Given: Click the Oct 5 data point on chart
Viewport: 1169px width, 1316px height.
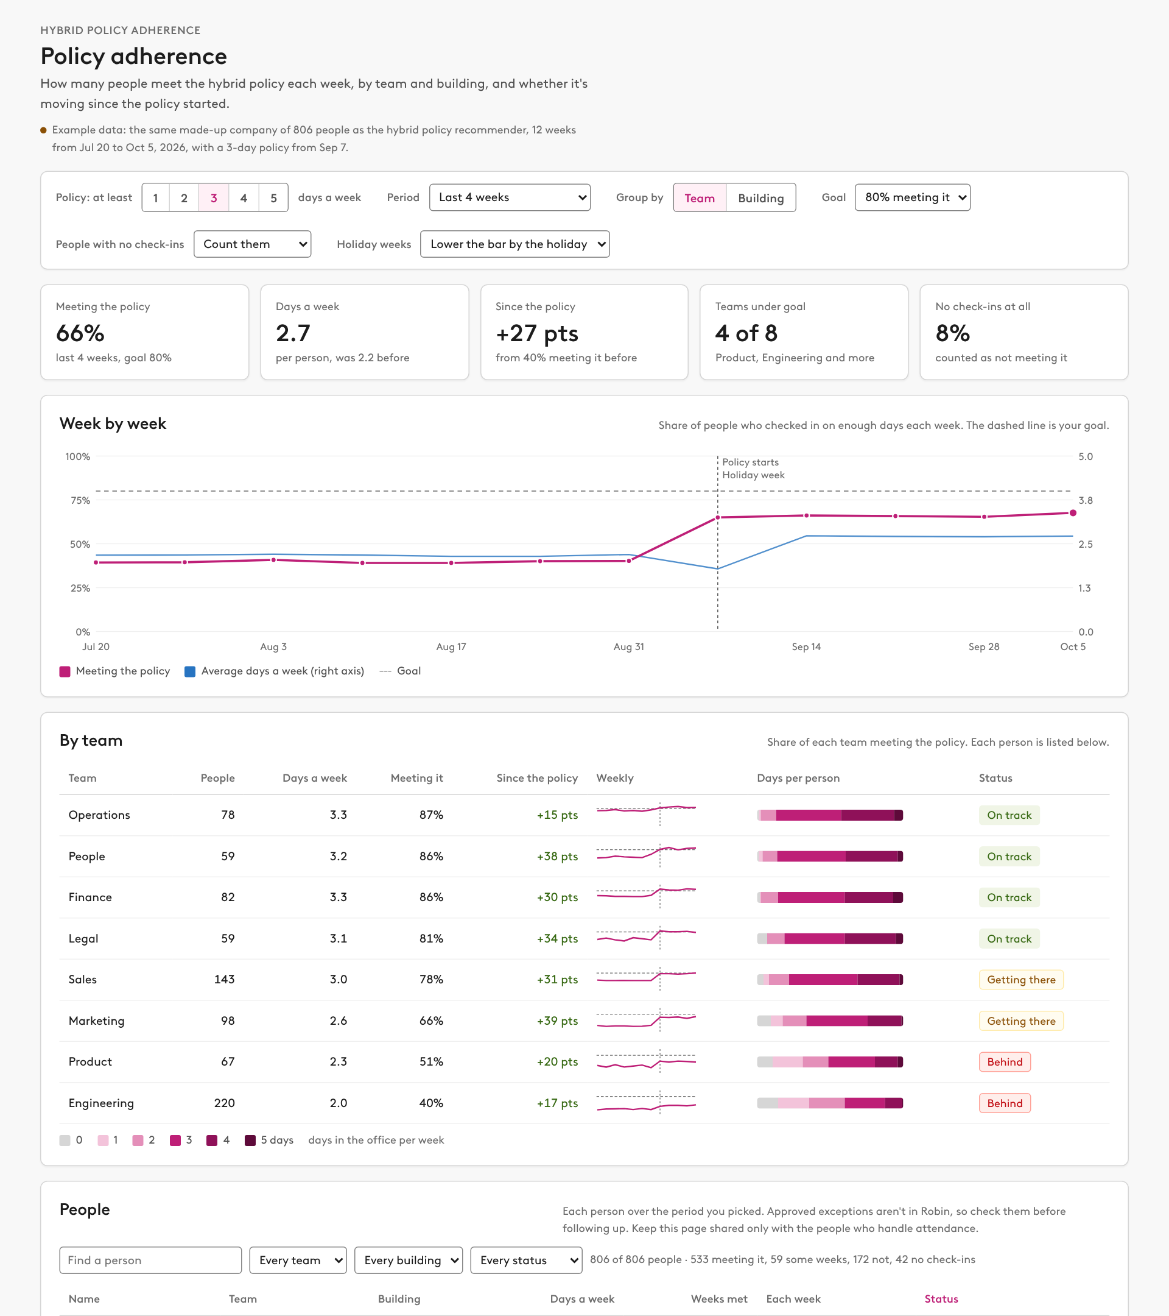Looking at the screenshot, I should point(1072,513).
